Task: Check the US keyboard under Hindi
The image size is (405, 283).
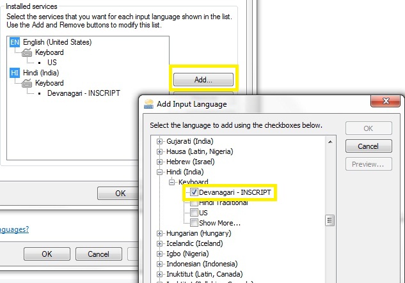Action: pos(194,213)
